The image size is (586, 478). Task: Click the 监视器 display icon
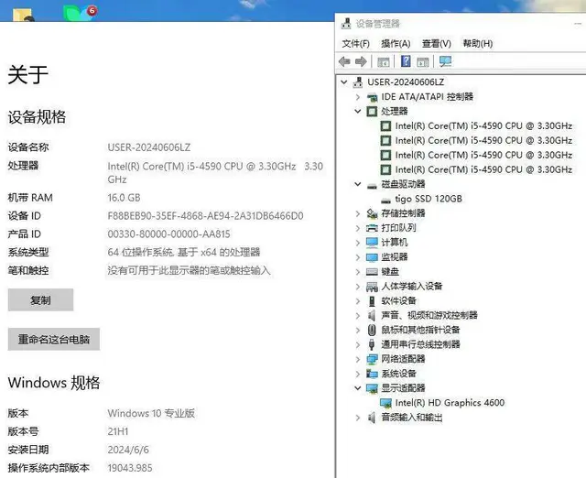[372, 257]
